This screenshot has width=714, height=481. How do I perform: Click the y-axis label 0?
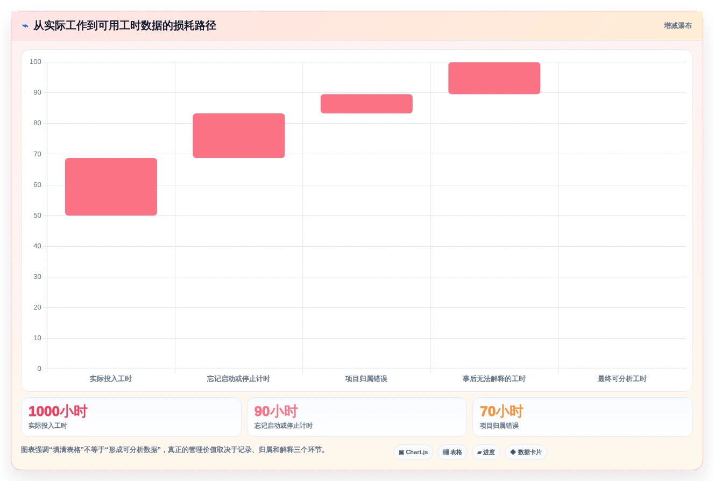(x=39, y=369)
